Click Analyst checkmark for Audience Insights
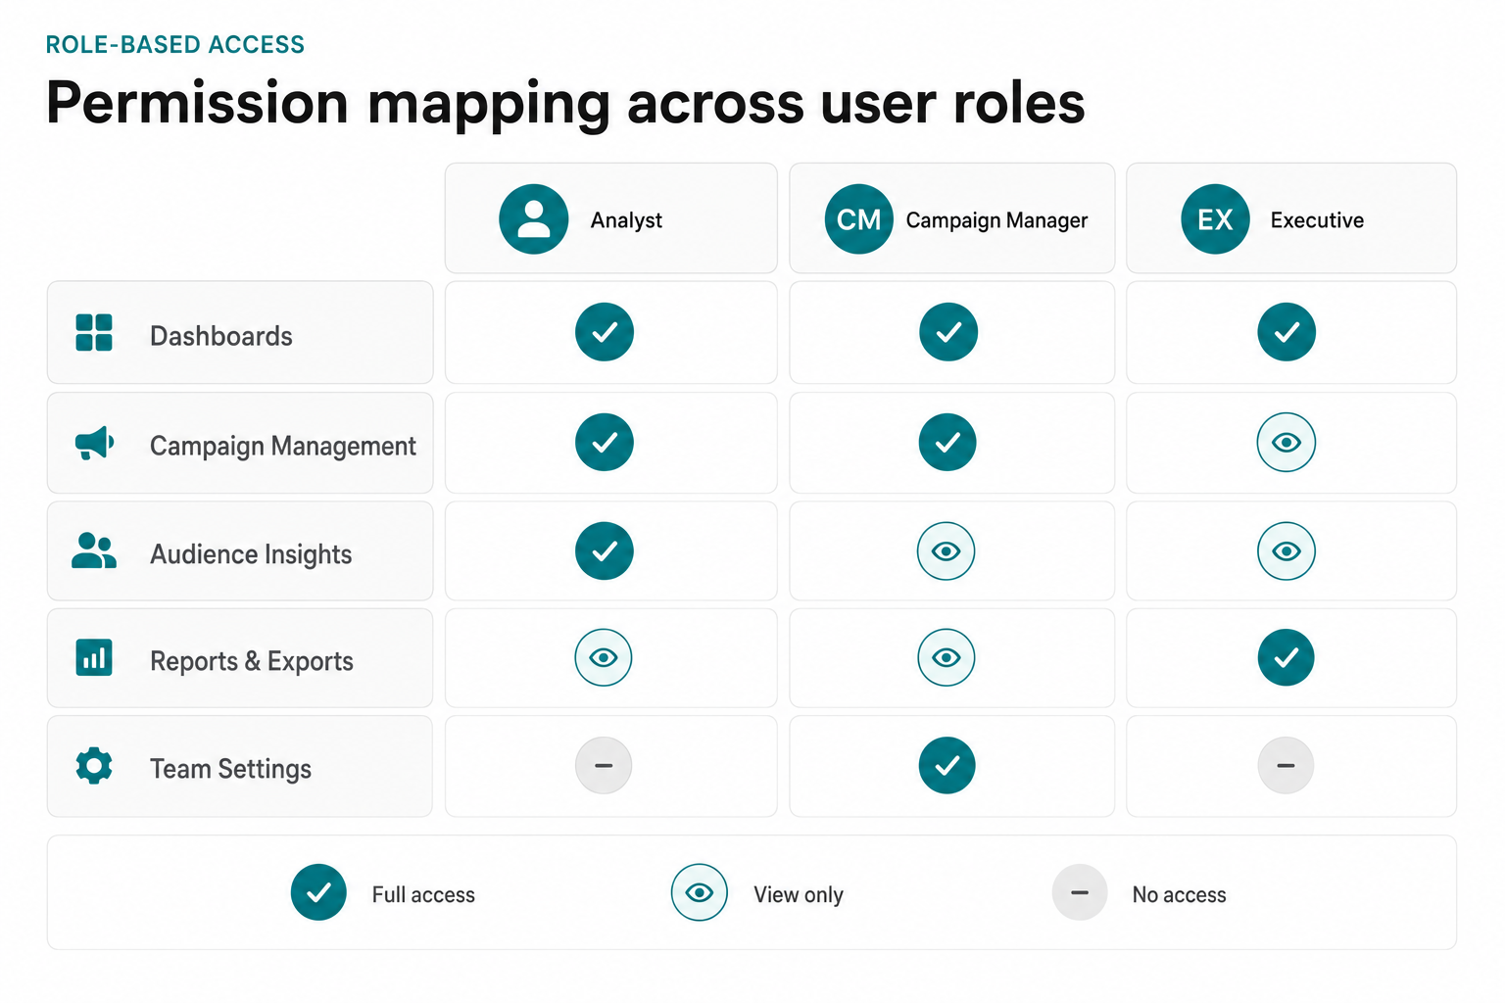Screen dimensions: 1505x1003 [x=605, y=550]
